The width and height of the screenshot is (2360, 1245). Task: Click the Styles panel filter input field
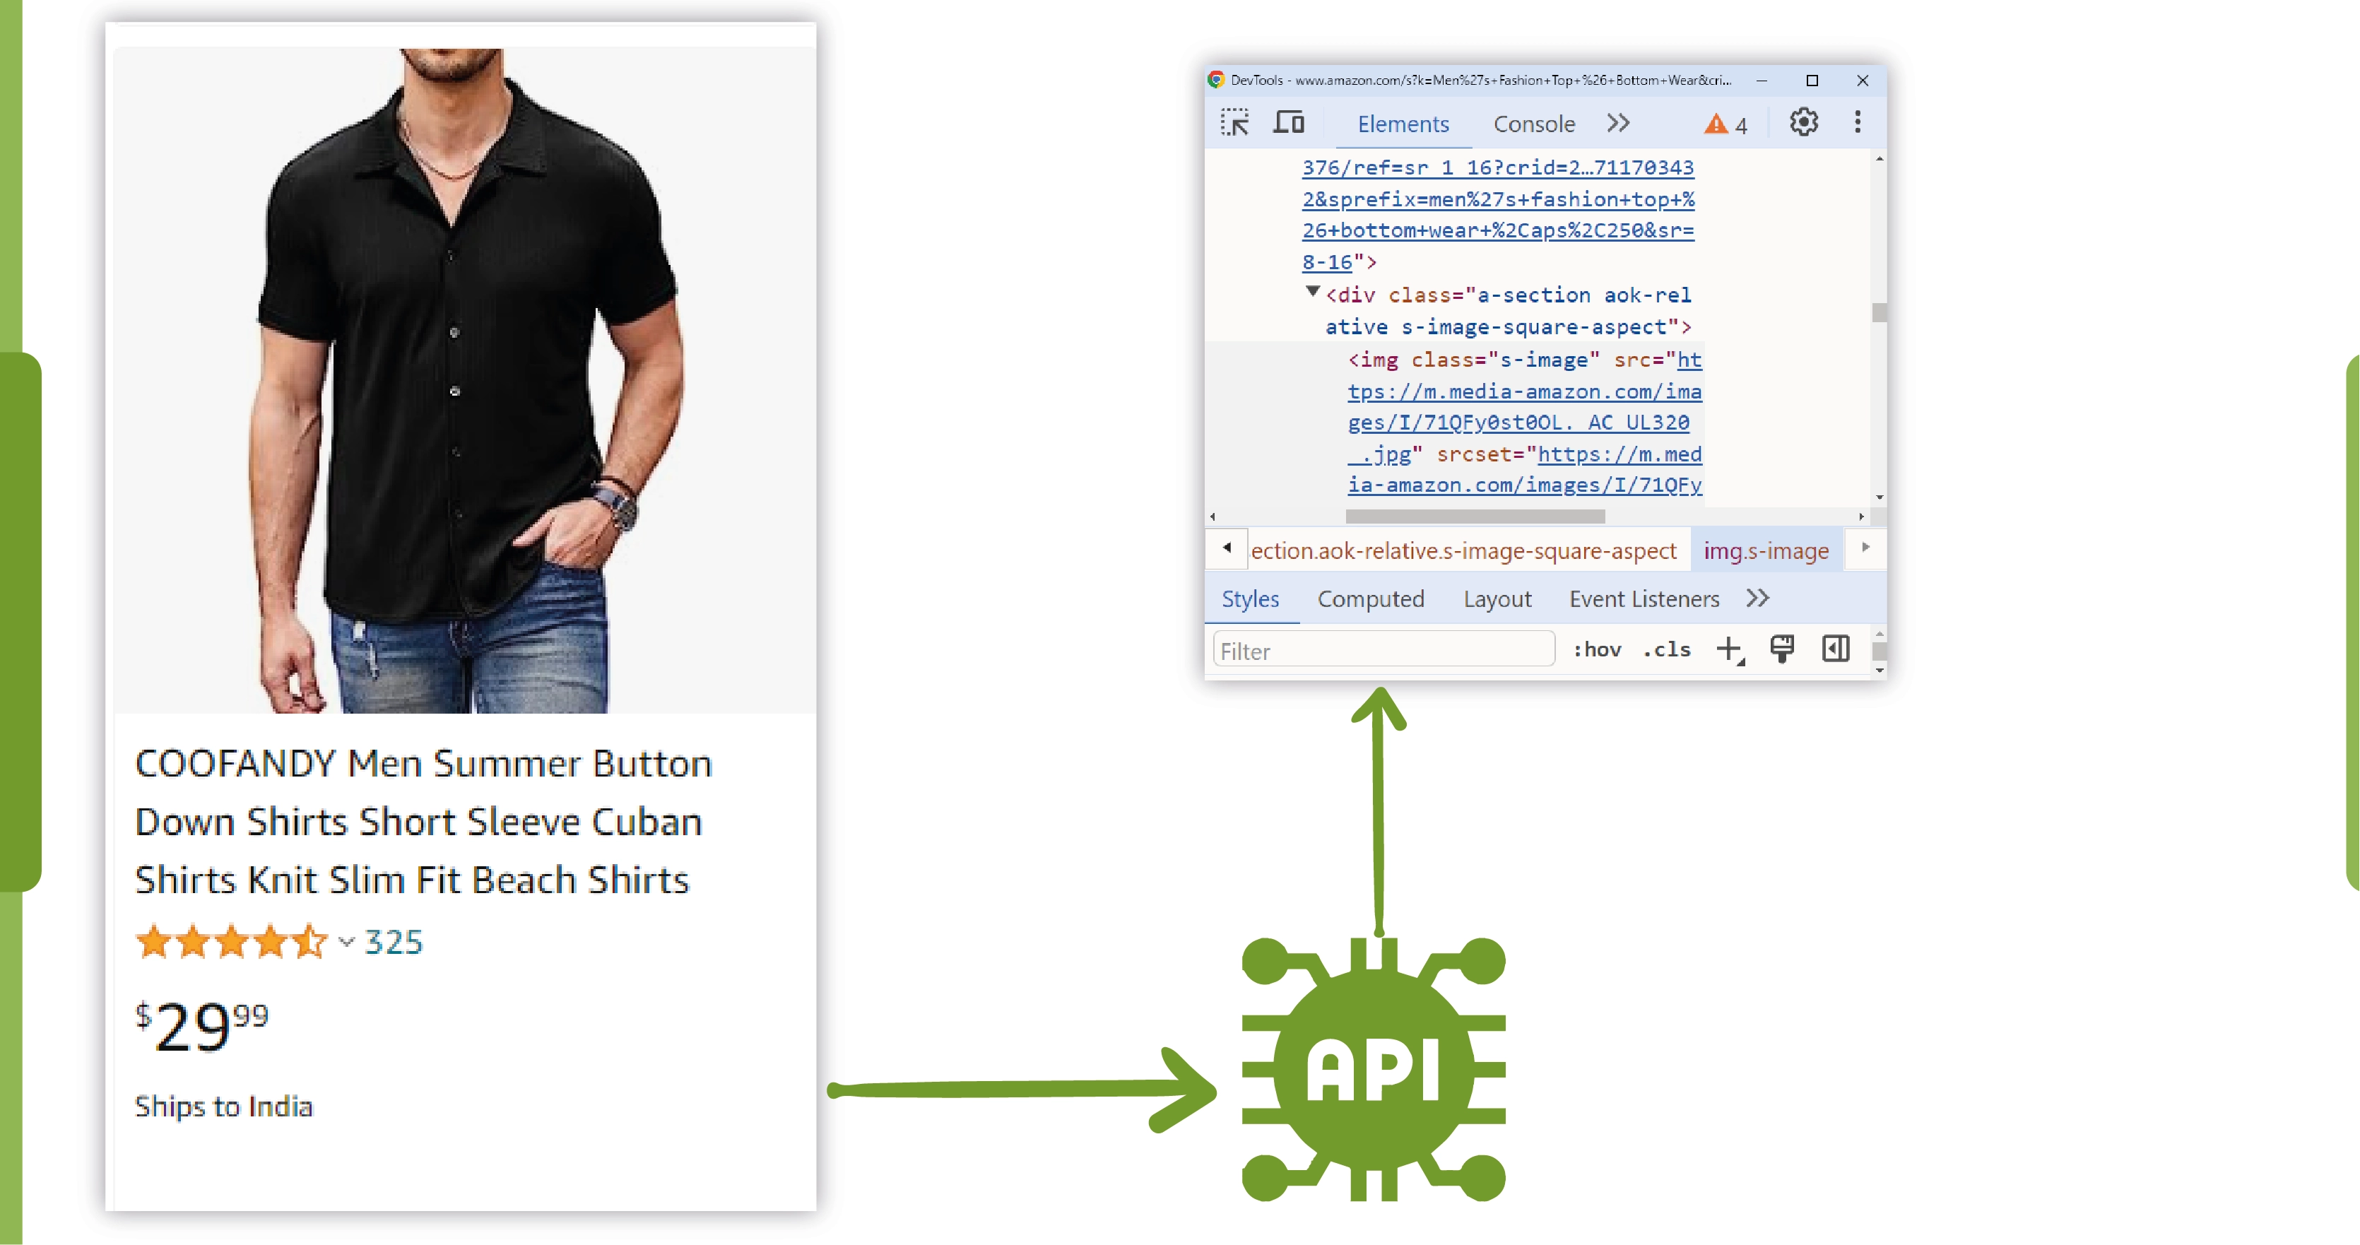tap(1380, 651)
